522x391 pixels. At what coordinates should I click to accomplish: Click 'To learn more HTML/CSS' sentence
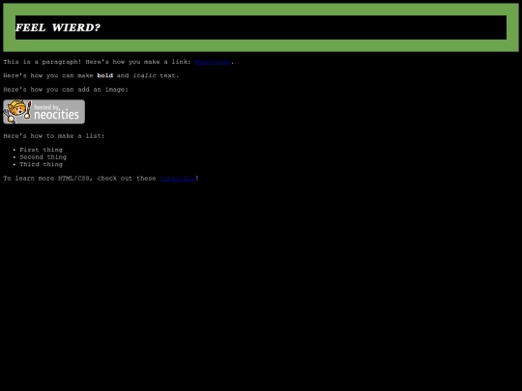point(101,179)
